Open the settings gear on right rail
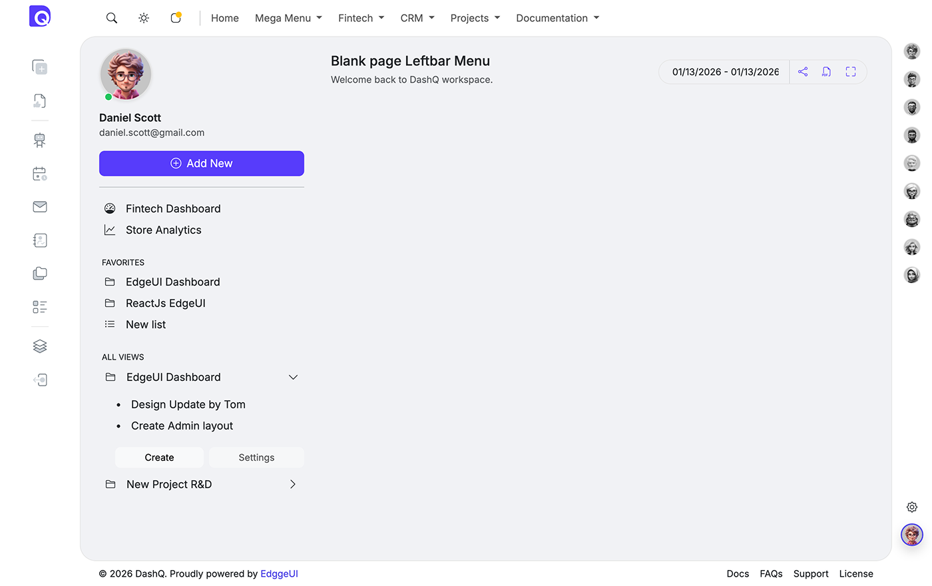932x586 pixels. point(912,507)
